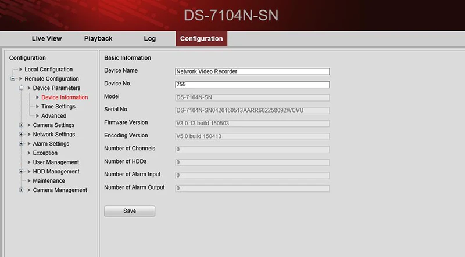Click the arrow icon beside Network Settings
Screen dimensions: 465x257
(x=29, y=135)
